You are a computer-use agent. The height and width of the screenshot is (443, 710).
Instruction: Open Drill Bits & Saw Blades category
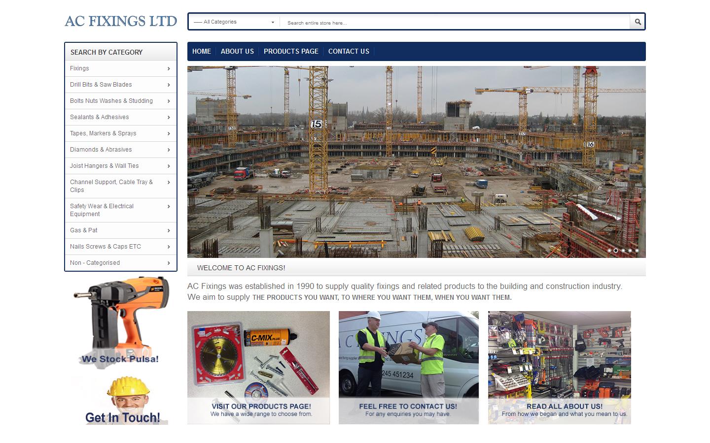pyautogui.click(x=101, y=85)
